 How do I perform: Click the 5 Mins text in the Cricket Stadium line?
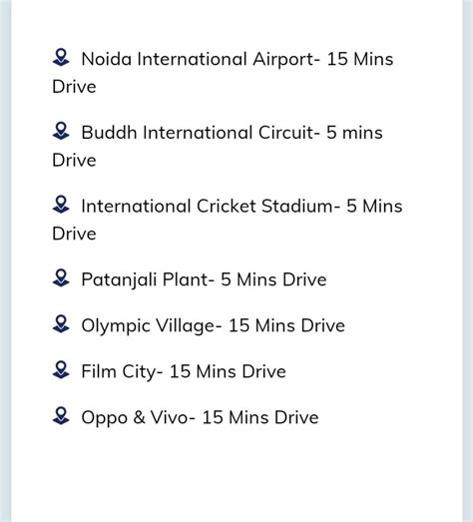pyautogui.click(x=374, y=206)
